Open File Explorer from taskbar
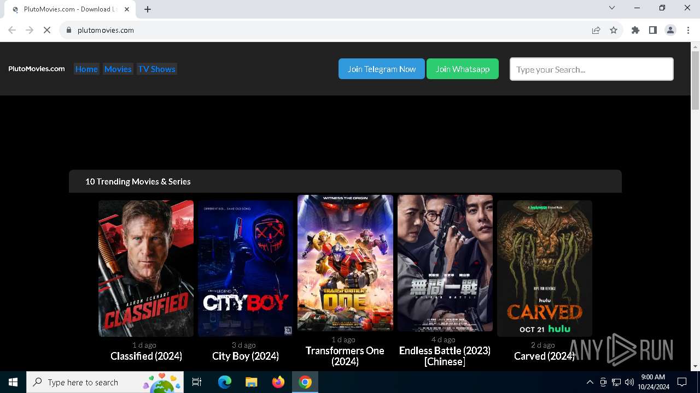The height and width of the screenshot is (393, 700). (252, 382)
